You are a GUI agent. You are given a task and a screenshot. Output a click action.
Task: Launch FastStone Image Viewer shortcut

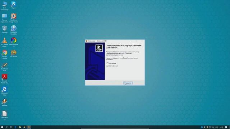tap(14, 18)
